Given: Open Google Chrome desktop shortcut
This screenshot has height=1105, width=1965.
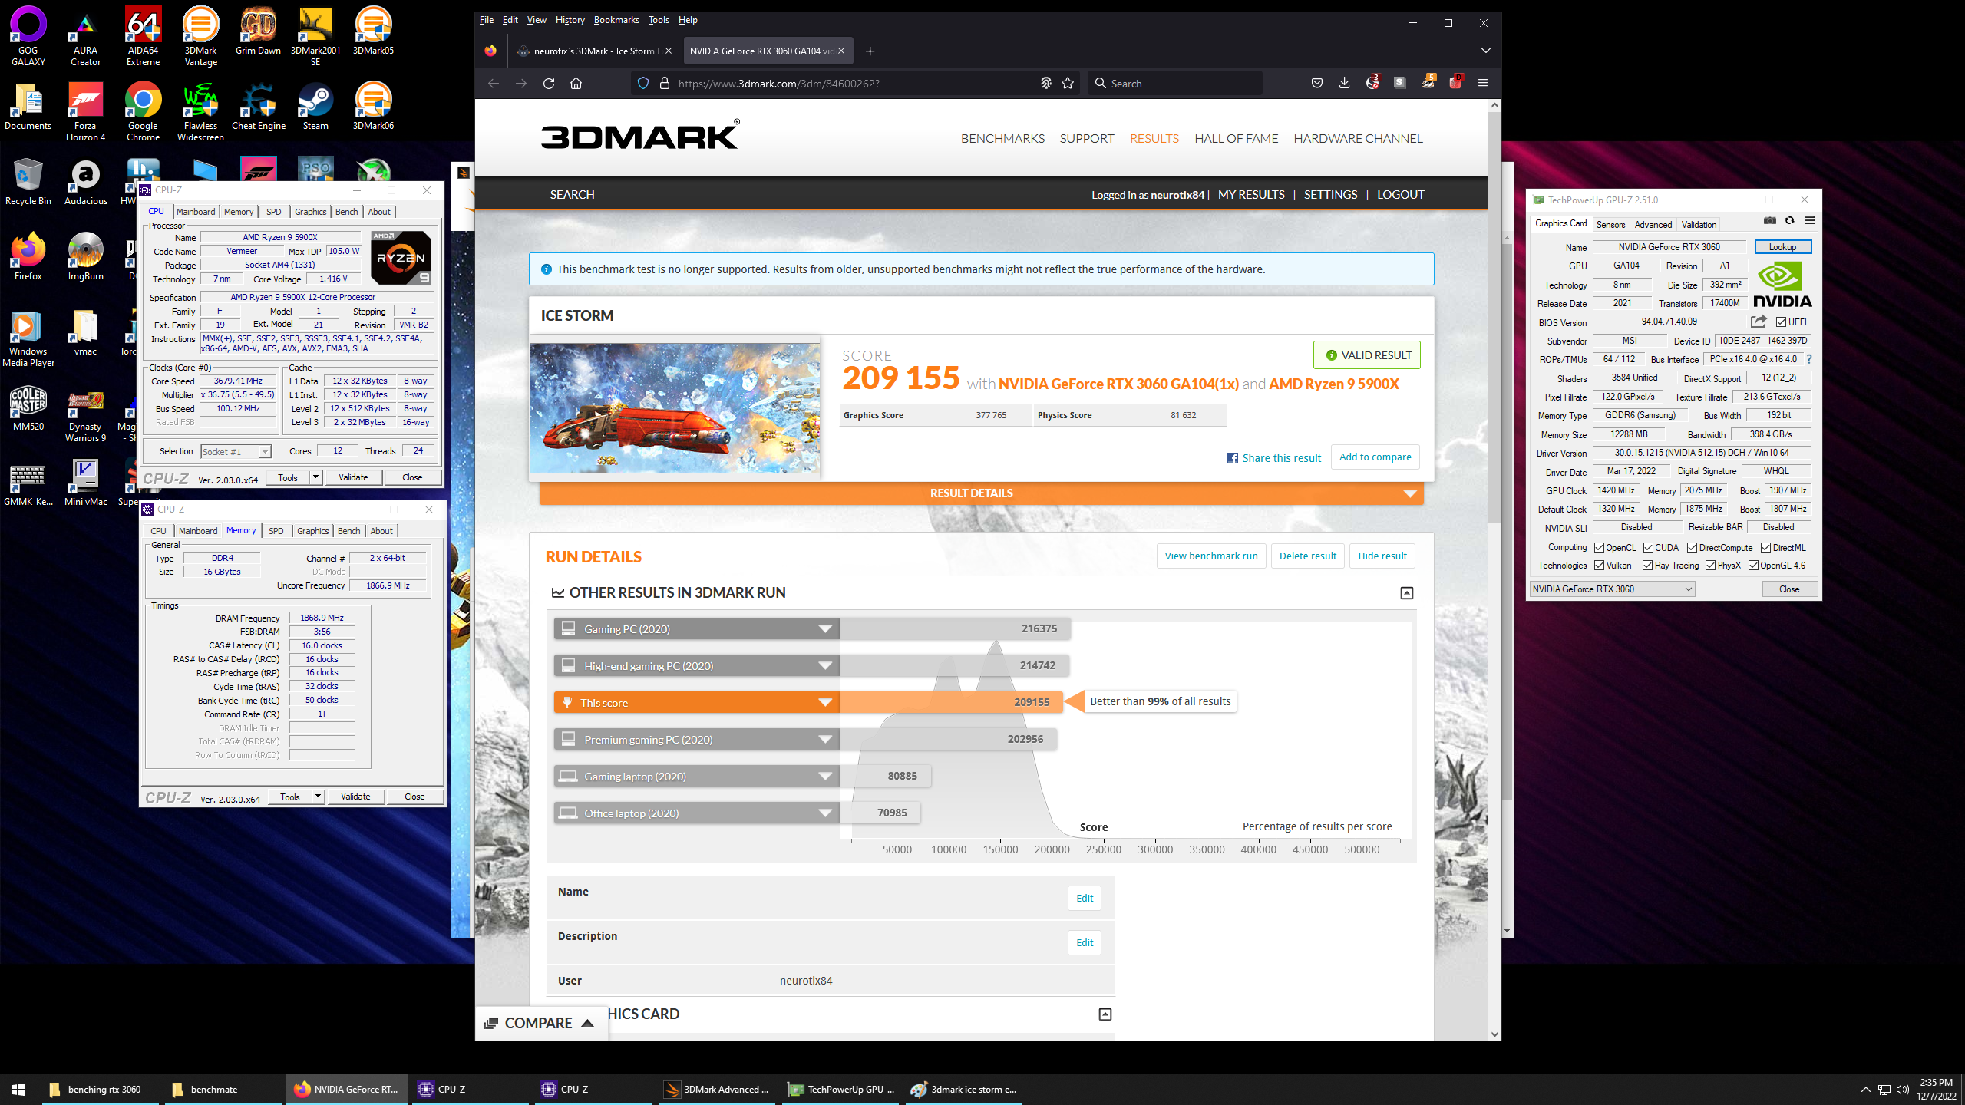Looking at the screenshot, I should pyautogui.click(x=144, y=112).
